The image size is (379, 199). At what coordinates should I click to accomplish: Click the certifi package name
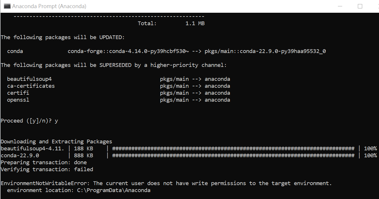pyautogui.click(x=18, y=93)
